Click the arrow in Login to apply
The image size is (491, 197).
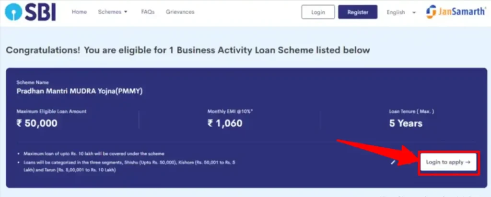click(x=468, y=163)
